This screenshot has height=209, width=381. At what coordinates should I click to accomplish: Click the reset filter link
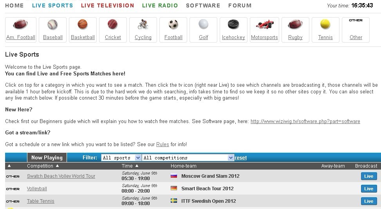coord(240,158)
